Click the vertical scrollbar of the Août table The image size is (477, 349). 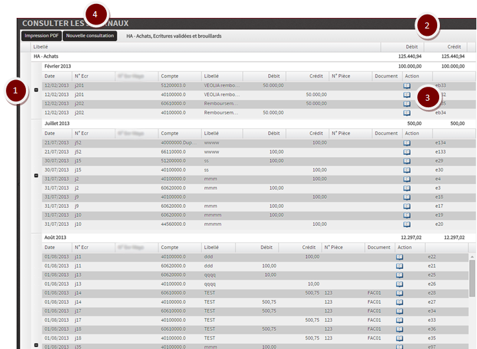(472, 277)
